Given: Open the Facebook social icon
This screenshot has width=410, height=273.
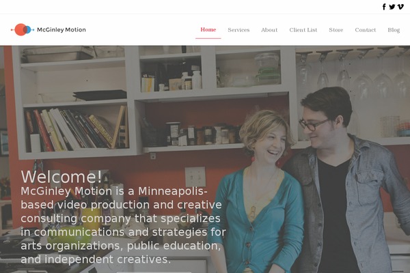Looking at the screenshot, I should click(384, 7).
